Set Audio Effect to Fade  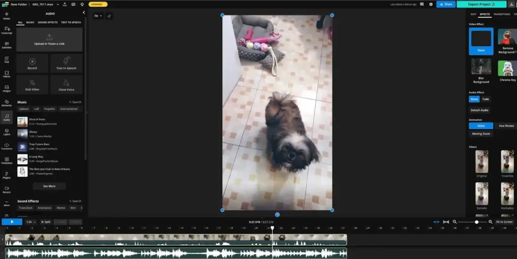point(486,99)
